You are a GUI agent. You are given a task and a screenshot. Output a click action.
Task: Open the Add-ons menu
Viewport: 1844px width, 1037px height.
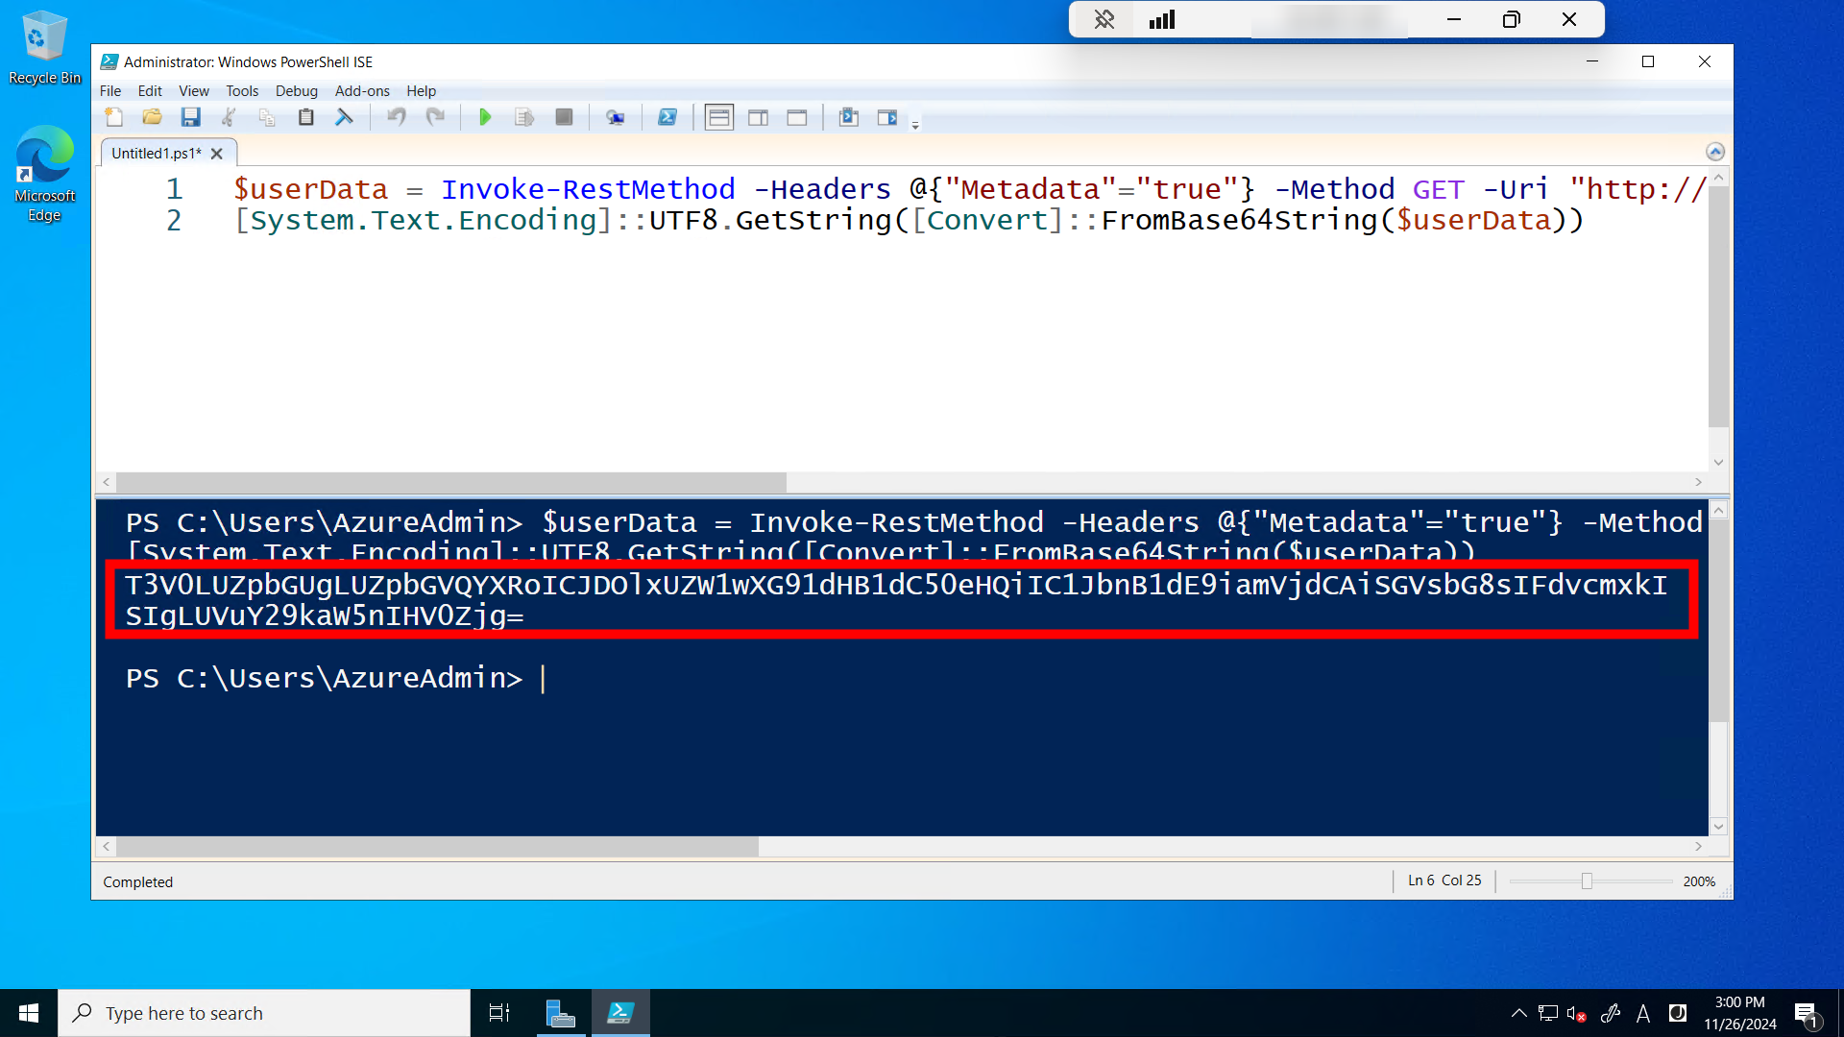(x=362, y=90)
